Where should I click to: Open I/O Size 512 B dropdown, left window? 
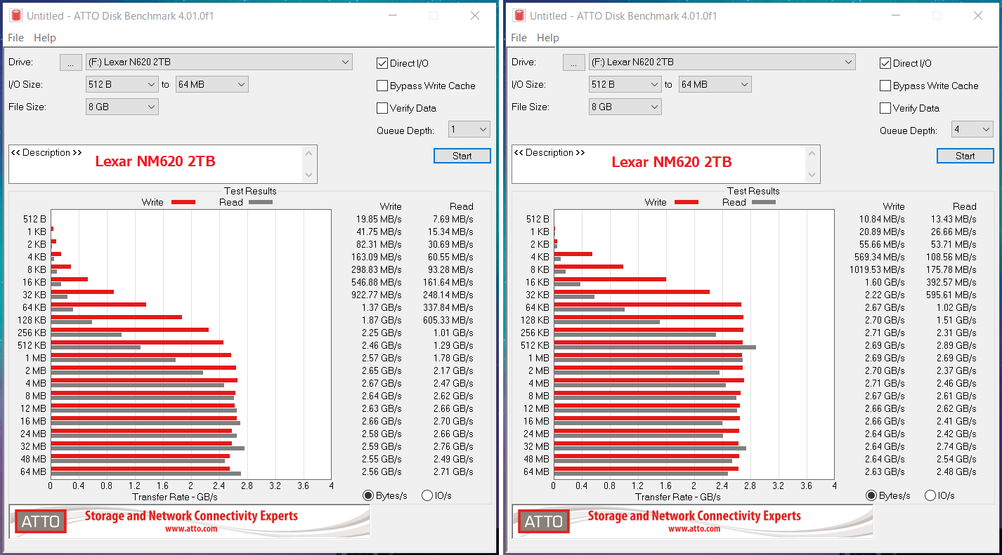click(x=122, y=84)
